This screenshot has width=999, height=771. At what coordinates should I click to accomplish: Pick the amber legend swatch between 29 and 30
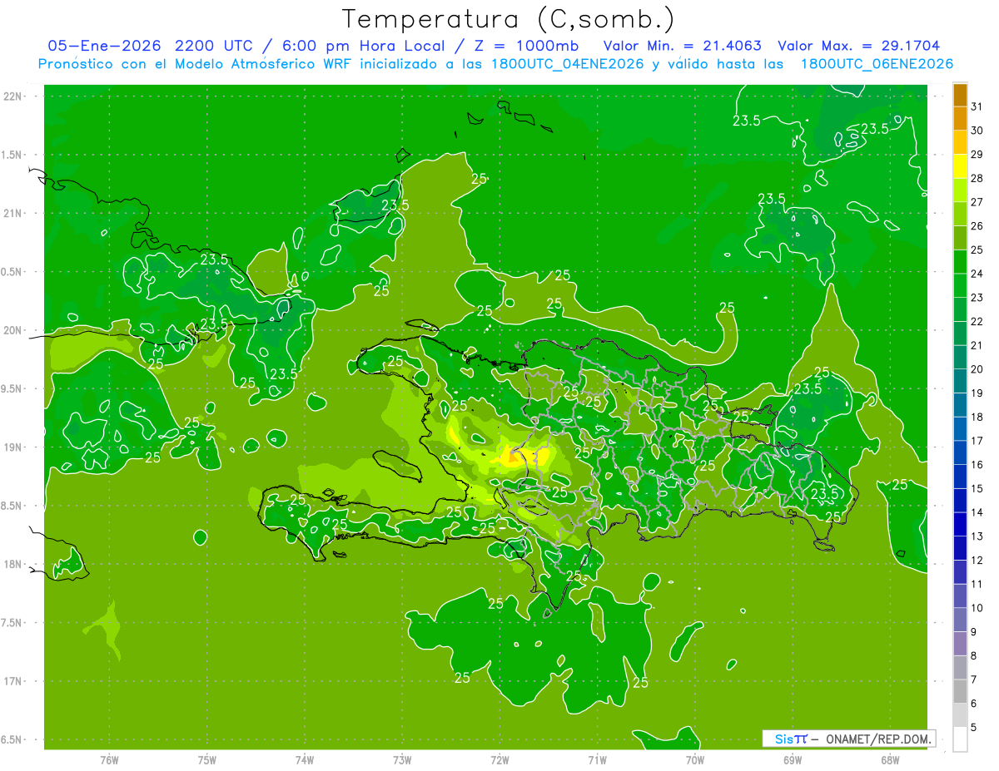[960, 142]
